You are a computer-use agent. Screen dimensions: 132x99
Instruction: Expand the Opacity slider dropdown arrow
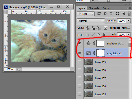pos(128,21)
